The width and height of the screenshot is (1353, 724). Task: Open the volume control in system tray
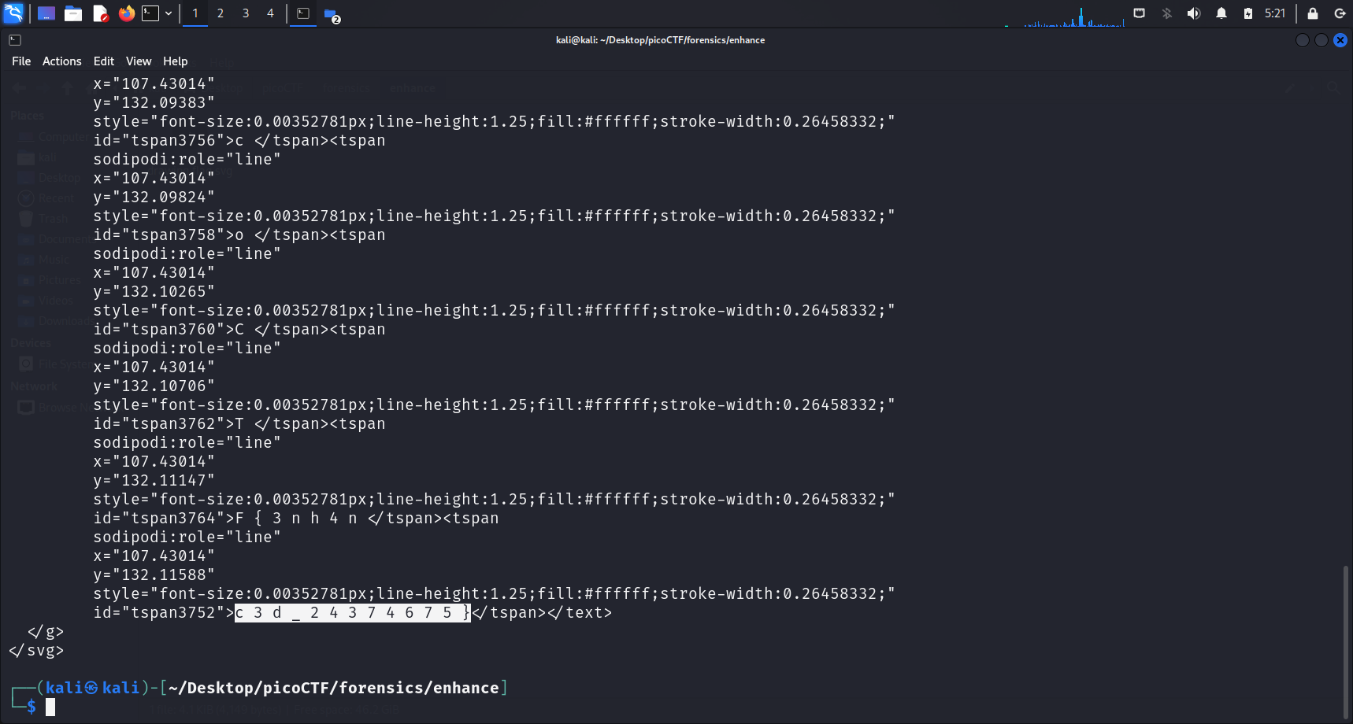tap(1194, 13)
